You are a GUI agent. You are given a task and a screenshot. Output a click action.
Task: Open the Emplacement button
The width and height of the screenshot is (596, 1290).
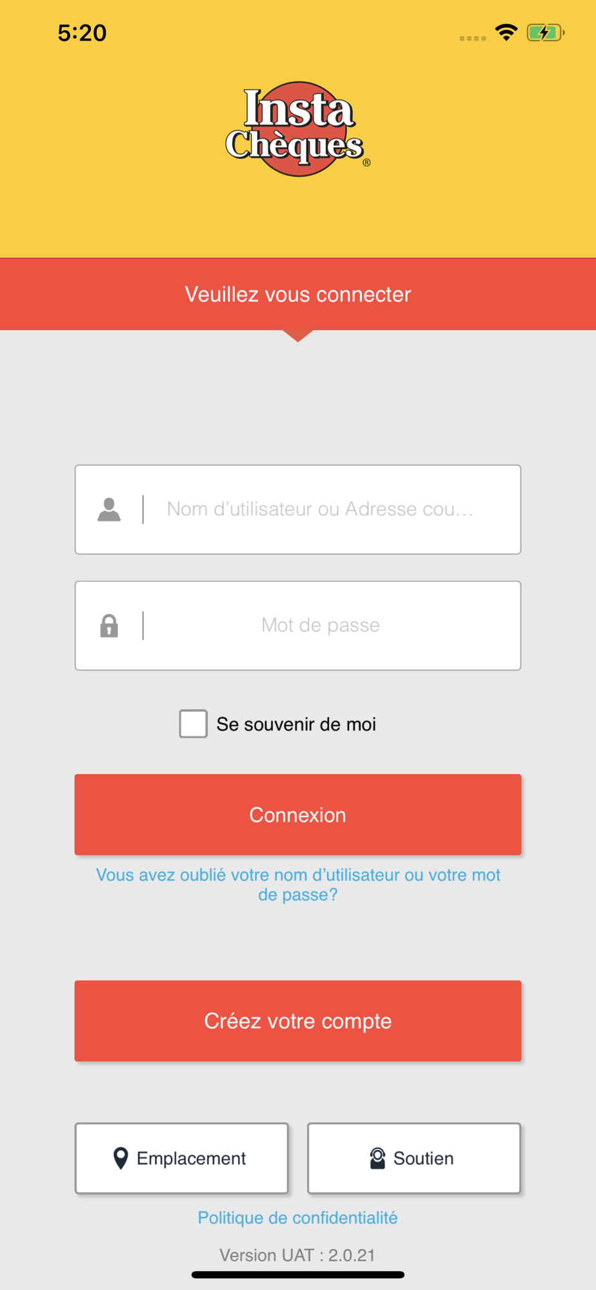182,1158
